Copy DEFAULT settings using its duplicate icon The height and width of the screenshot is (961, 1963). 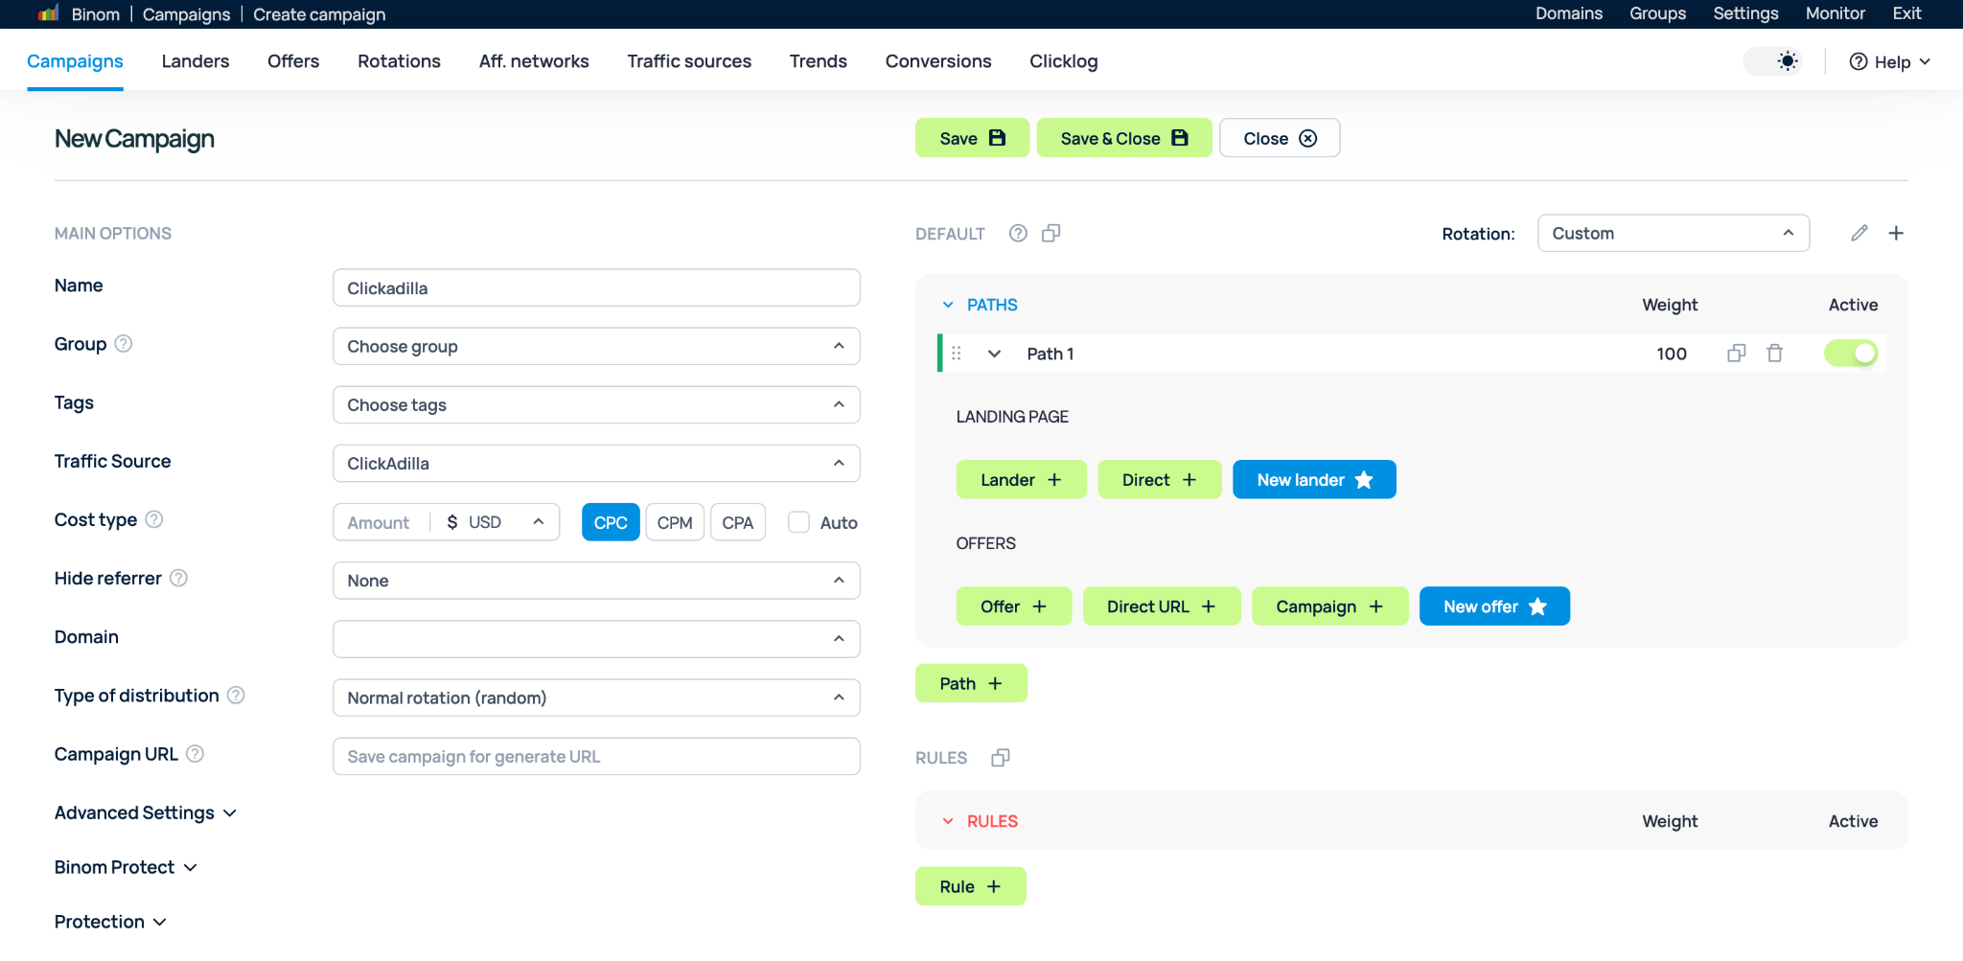(x=1051, y=233)
